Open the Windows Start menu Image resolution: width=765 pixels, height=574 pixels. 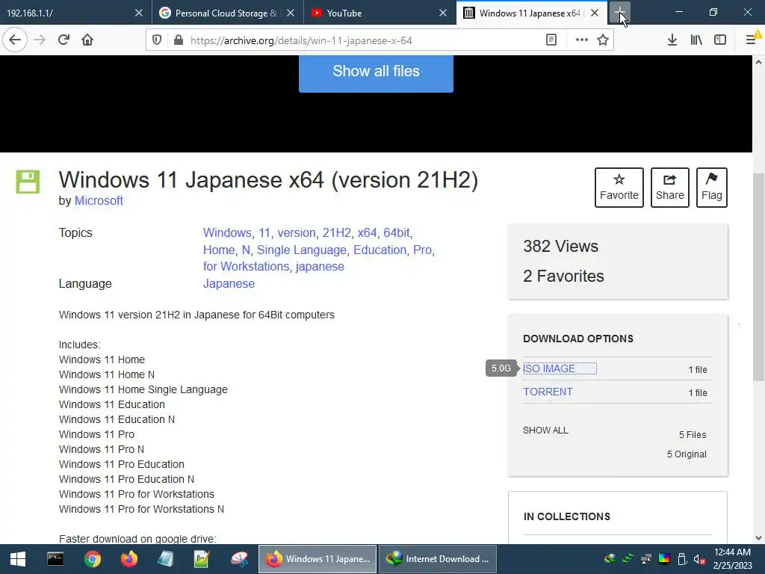pyautogui.click(x=18, y=559)
